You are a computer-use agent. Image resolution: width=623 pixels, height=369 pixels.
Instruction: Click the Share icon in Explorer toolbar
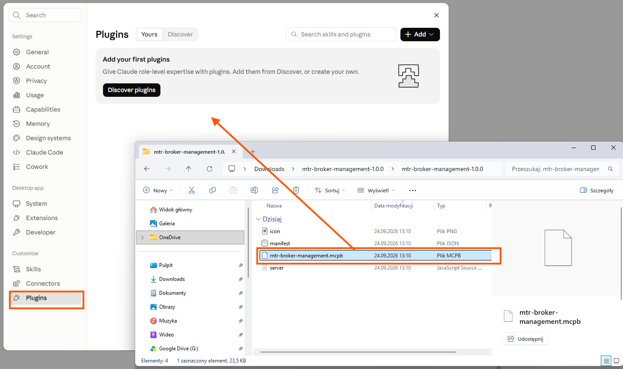(275, 190)
